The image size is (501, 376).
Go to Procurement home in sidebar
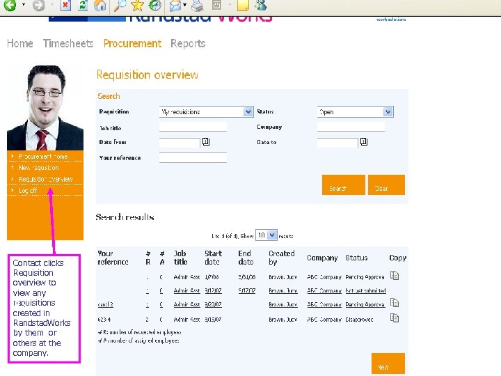pos(45,157)
